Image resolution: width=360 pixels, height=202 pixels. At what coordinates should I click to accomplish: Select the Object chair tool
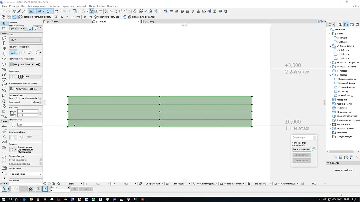pos(4,106)
